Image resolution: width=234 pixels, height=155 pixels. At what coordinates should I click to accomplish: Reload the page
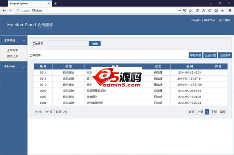click(197, 10)
